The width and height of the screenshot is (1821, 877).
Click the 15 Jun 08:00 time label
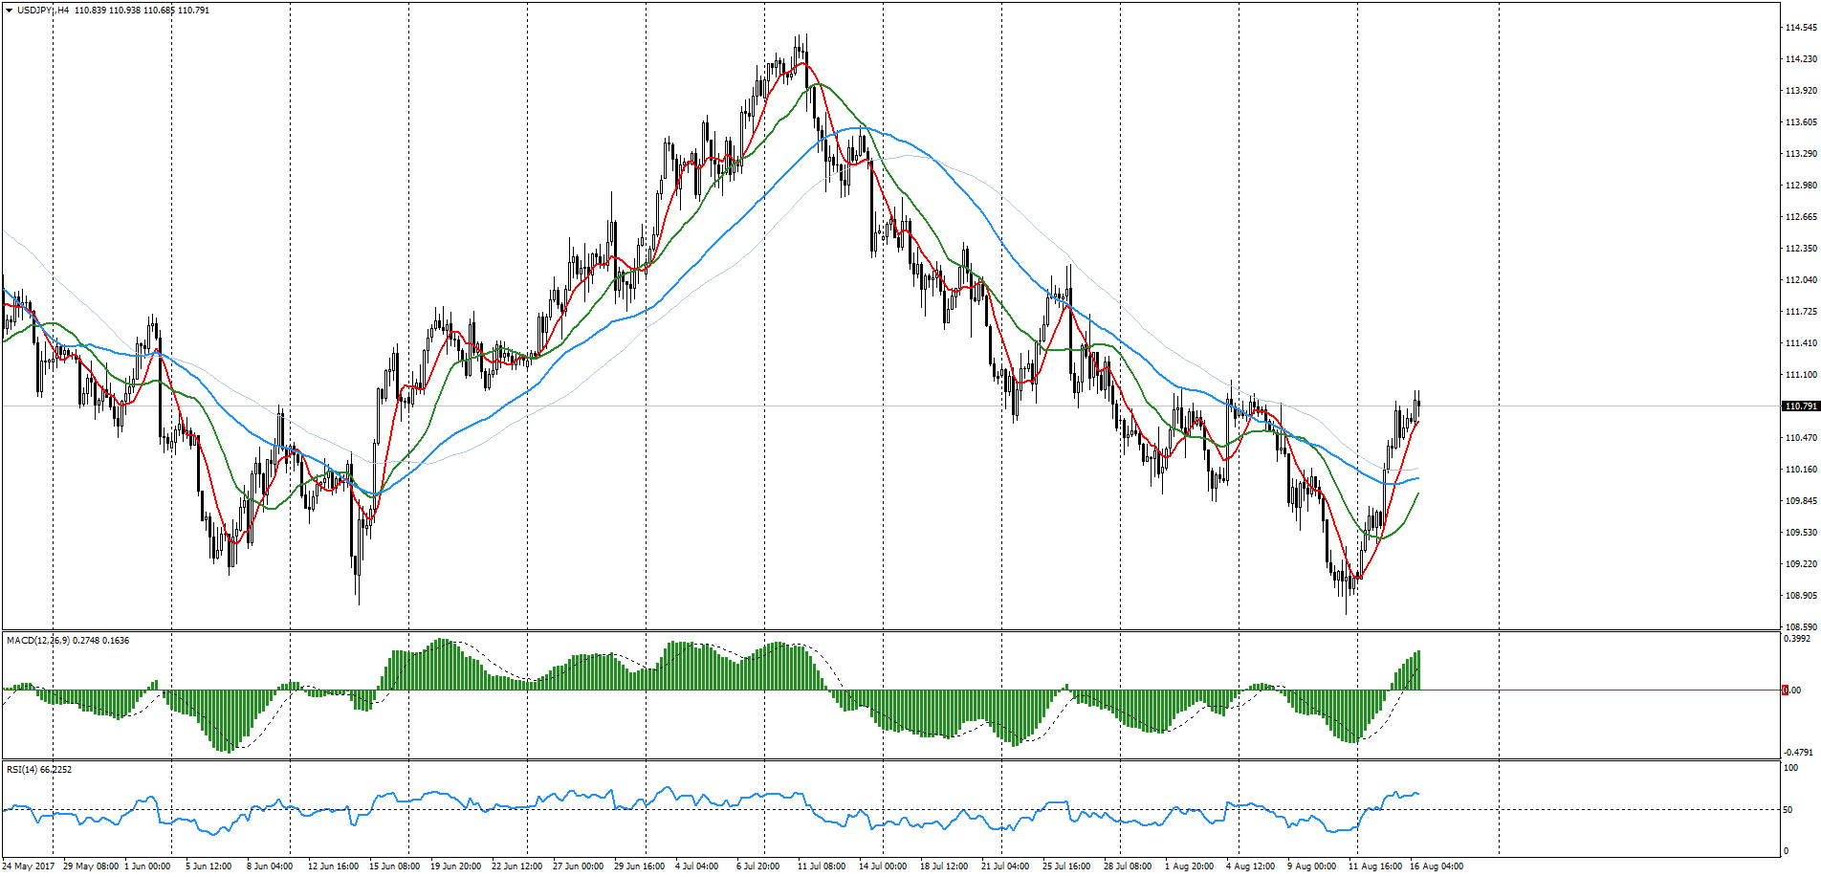394,866
